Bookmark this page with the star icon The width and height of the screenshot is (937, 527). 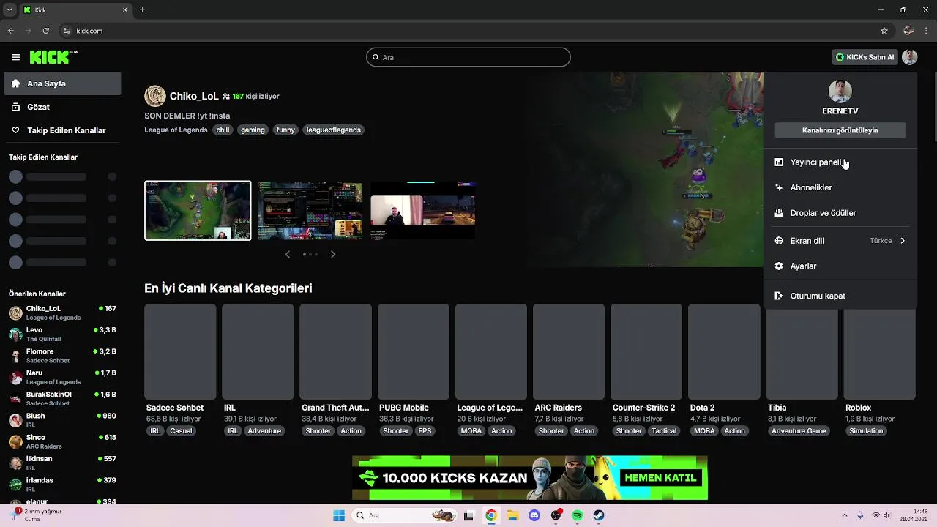(884, 31)
